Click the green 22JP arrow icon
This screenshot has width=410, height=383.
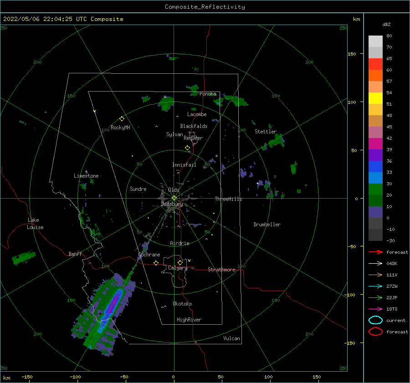[x=375, y=297]
